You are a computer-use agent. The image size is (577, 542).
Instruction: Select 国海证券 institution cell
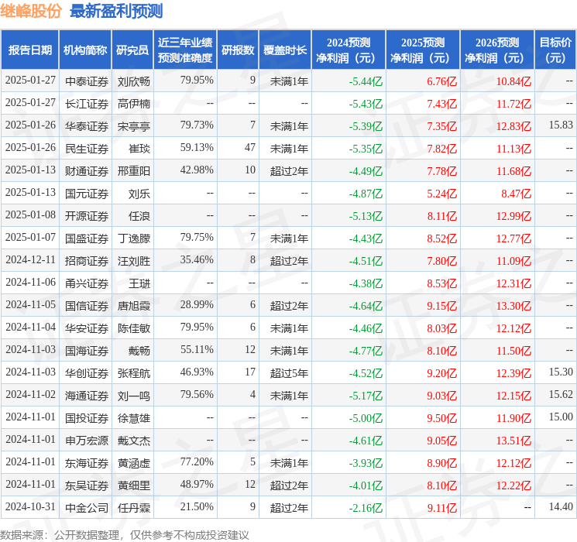pos(87,351)
